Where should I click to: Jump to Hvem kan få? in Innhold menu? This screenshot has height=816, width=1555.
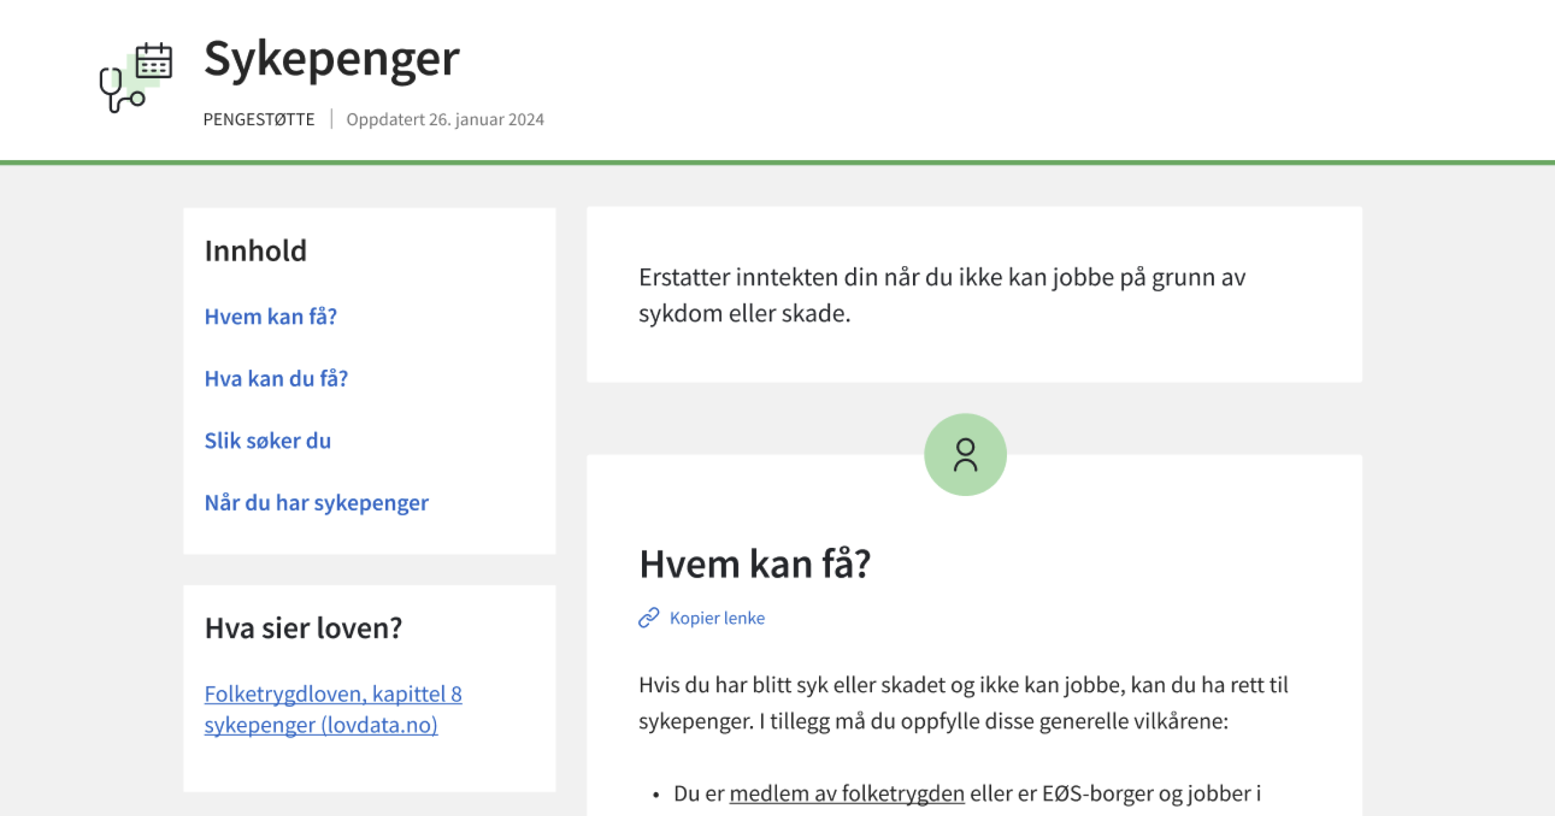pyautogui.click(x=270, y=317)
